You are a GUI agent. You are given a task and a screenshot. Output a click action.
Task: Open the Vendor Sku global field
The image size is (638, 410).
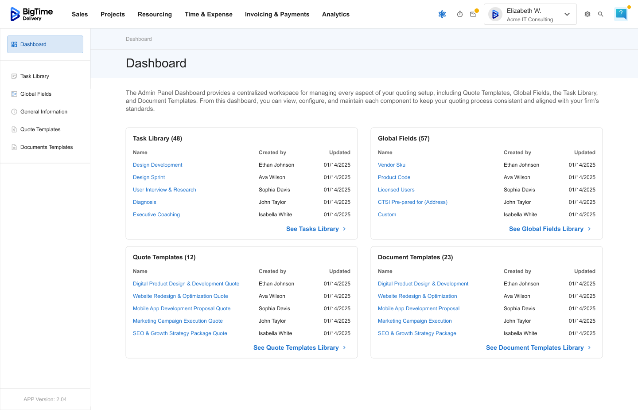[x=392, y=165]
